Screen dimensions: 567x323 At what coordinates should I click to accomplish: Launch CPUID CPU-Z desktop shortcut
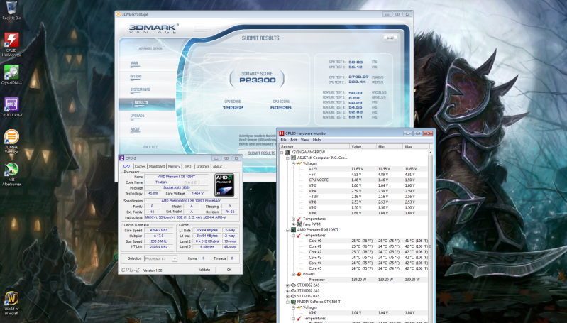[x=11, y=107]
